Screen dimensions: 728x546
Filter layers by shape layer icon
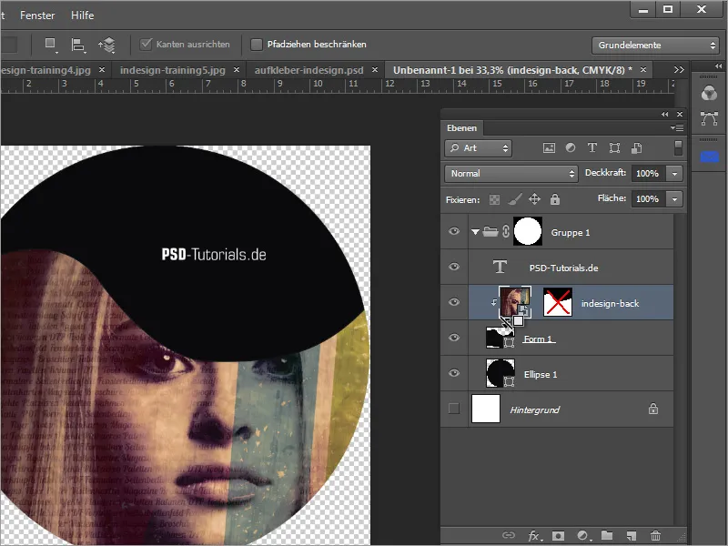[x=615, y=147]
